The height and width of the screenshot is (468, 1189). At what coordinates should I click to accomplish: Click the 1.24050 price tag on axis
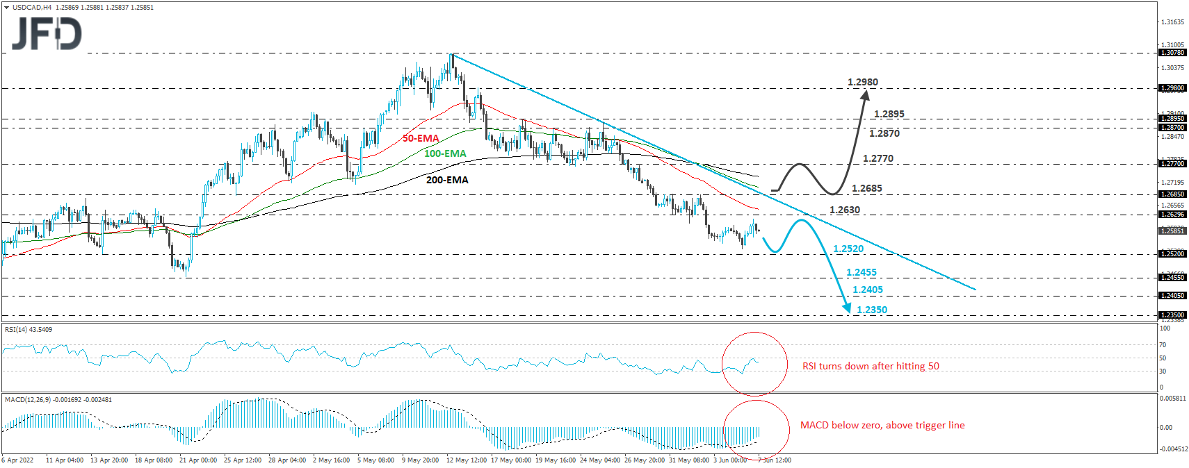pos(1172,296)
